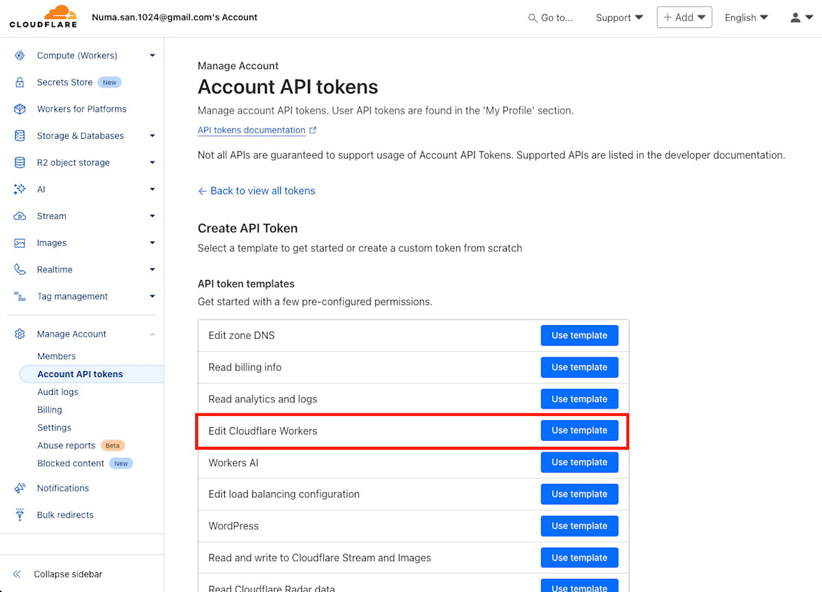The width and height of the screenshot is (822, 592).
Task: Expand the Tag management arrow
Action: 152,296
